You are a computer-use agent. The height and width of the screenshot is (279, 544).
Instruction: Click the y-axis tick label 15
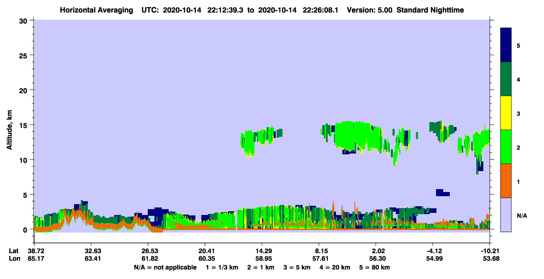pos(24,125)
